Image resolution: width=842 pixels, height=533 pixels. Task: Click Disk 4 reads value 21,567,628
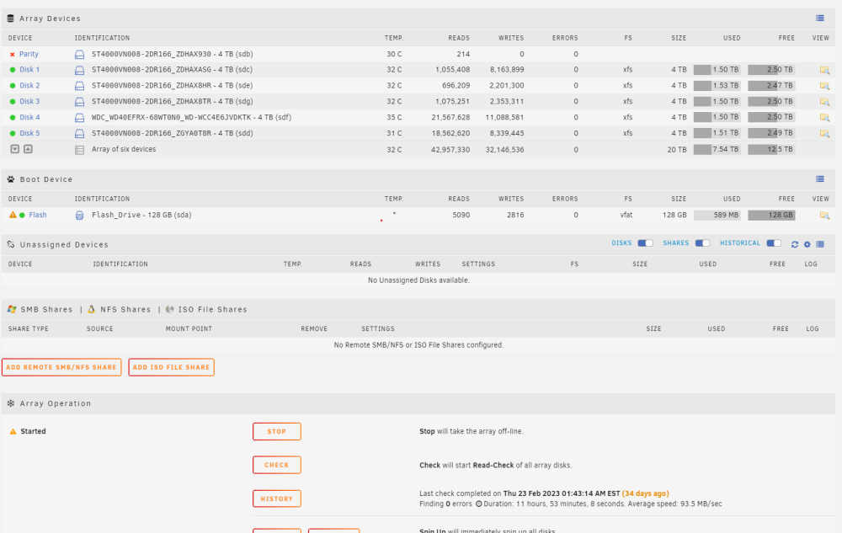450,117
